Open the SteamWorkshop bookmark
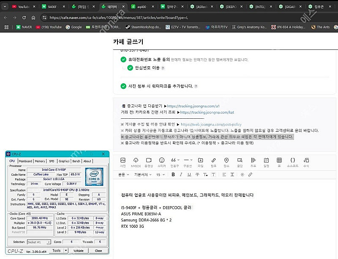This screenshot has height=259, width=338. point(143,27)
